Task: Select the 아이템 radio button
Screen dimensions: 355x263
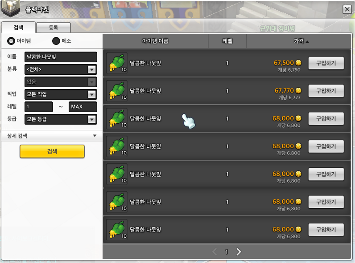Action: pyautogui.click(x=11, y=41)
